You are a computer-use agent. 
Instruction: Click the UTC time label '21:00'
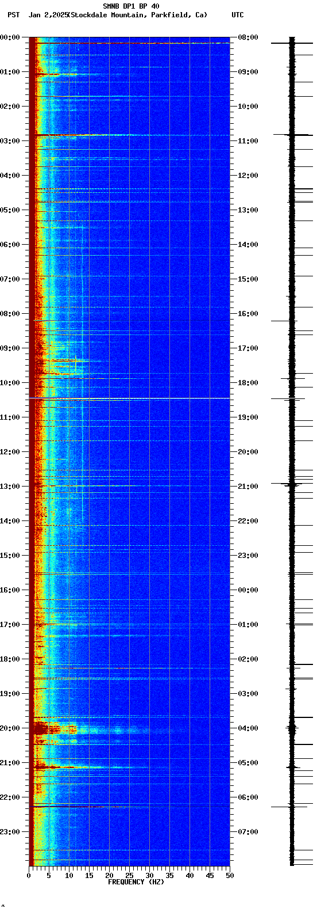(248, 487)
